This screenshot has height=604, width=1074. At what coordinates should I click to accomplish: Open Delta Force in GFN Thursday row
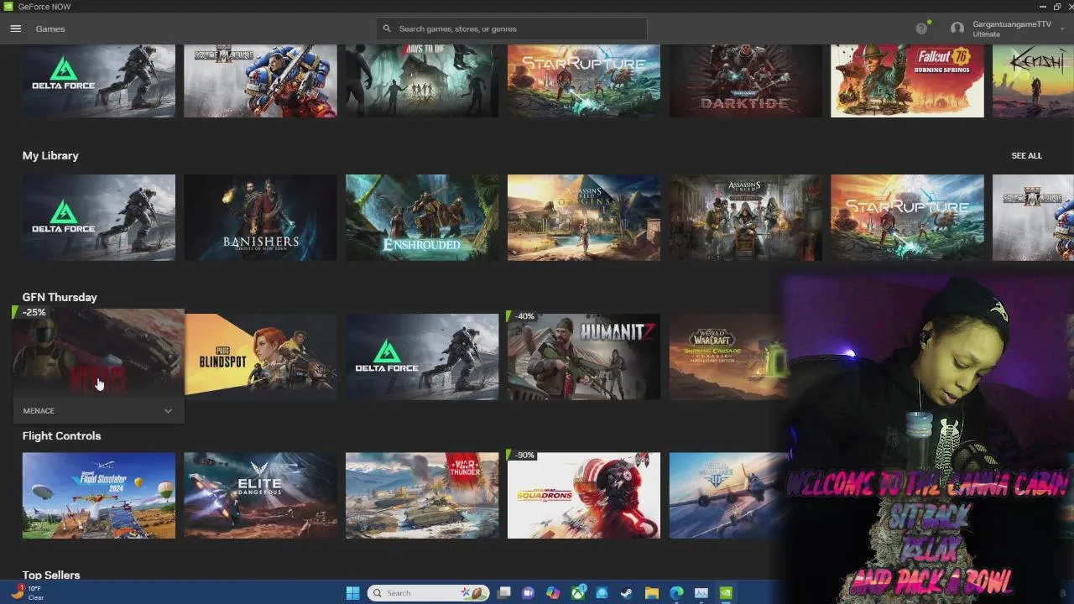(422, 357)
